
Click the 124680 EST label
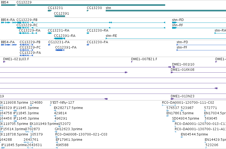click(x=36, y=103)
